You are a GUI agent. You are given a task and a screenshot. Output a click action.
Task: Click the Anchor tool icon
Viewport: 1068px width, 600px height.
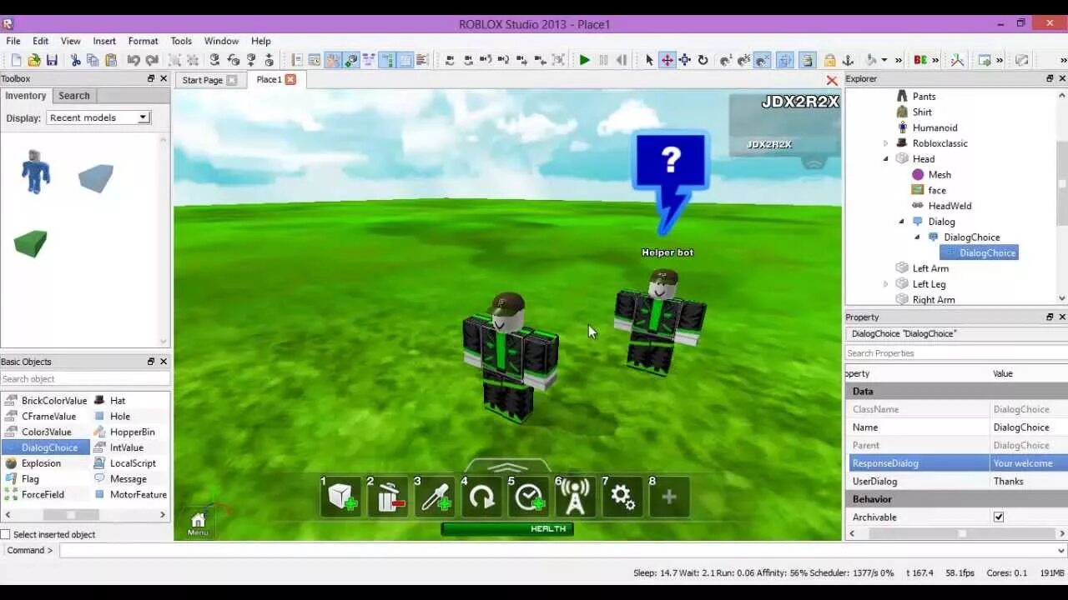pos(848,60)
